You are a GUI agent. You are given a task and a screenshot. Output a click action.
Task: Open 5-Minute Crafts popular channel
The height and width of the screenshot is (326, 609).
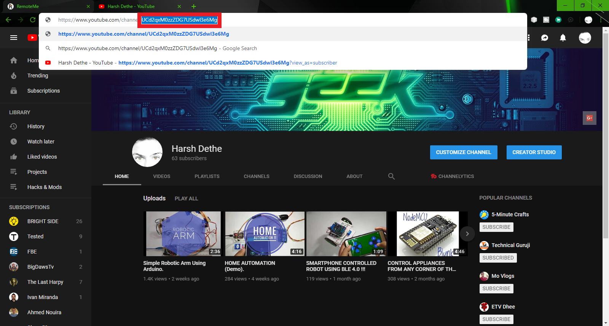click(x=510, y=214)
